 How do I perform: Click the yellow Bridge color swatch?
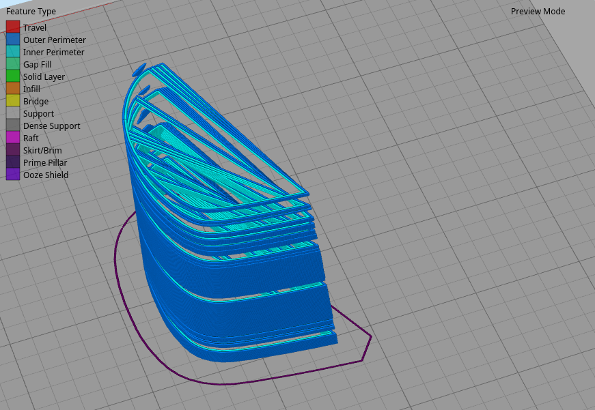click(x=13, y=101)
